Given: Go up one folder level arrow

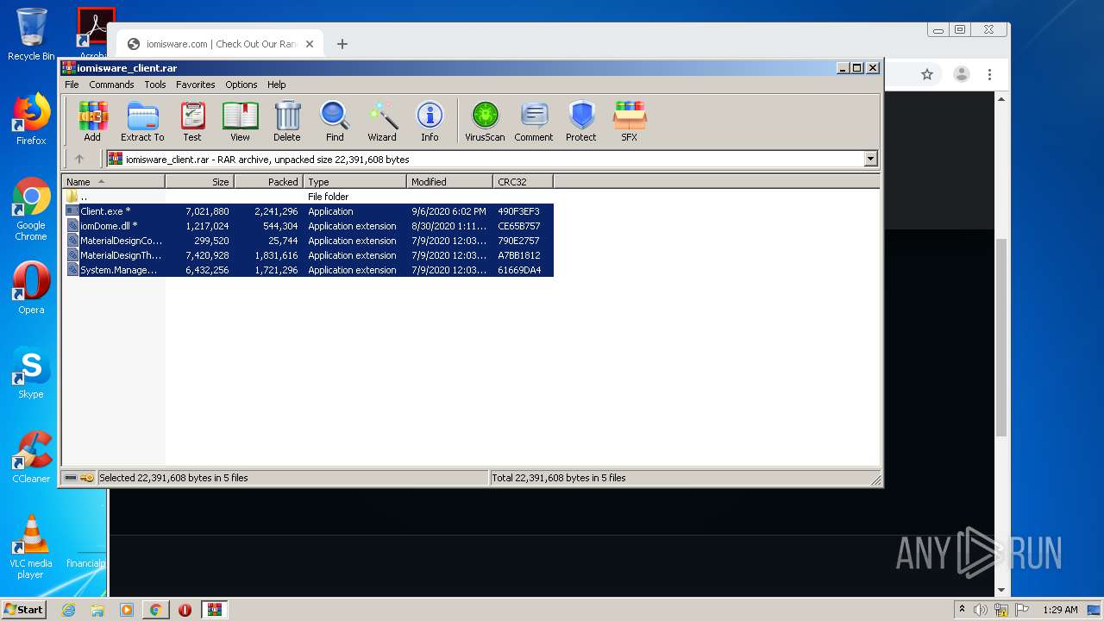Looking at the screenshot, I should pos(79,159).
